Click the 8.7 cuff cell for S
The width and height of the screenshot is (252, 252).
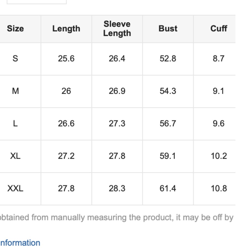[x=218, y=59]
